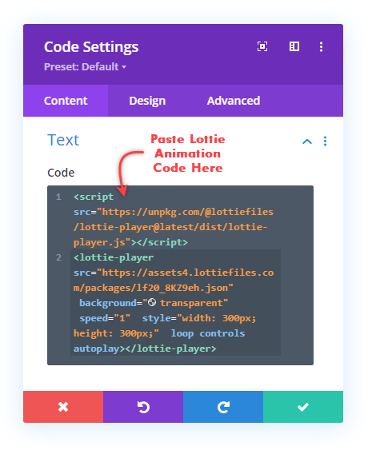Viewport: 368px width, 454px height.
Task: Discard changes with the red X button
Action: pyautogui.click(x=63, y=407)
